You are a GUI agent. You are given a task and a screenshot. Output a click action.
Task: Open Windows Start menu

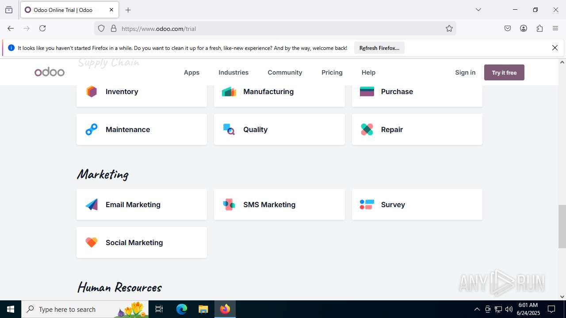(x=11, y=309)
